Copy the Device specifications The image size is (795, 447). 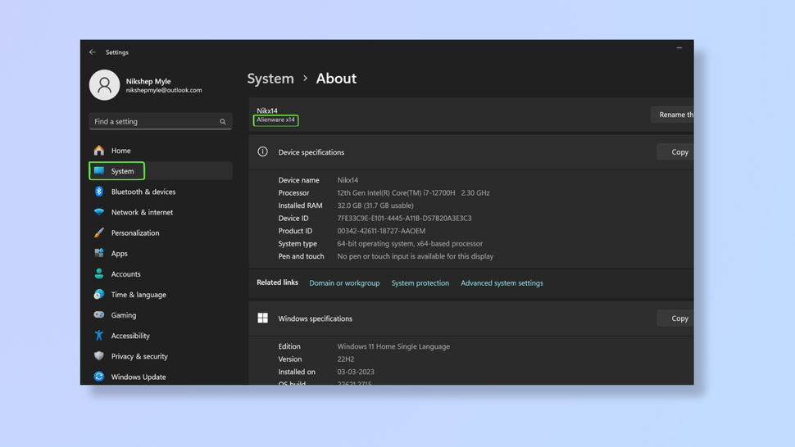coord(679,152)
